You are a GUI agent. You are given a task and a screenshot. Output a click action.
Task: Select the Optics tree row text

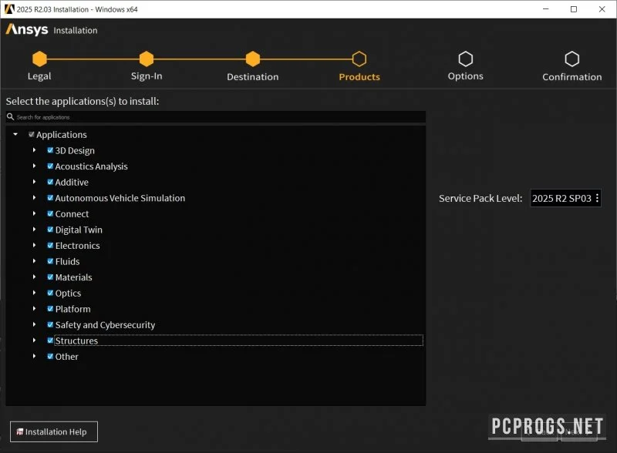68,293
